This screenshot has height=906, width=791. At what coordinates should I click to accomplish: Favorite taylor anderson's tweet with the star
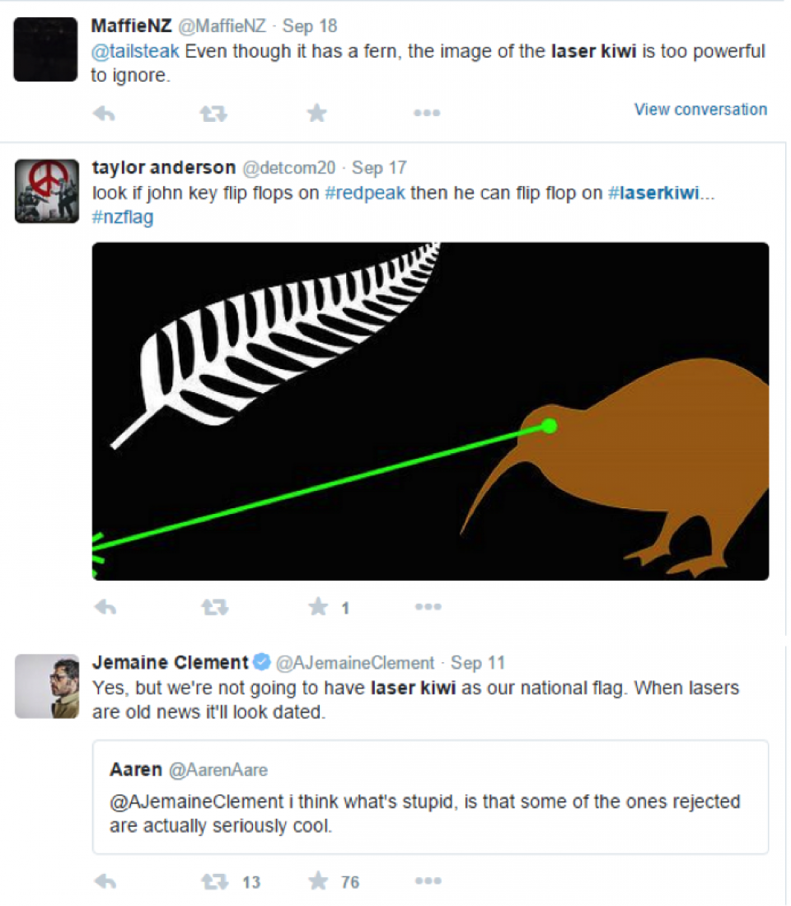[x=318, y=608]
